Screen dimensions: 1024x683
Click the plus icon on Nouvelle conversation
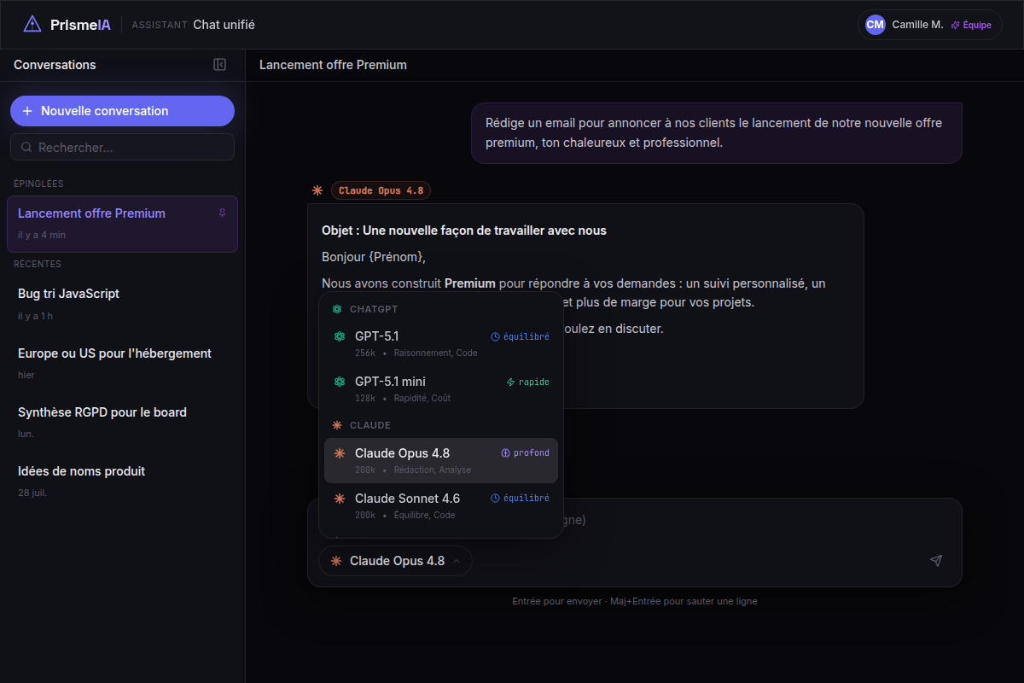27,111
